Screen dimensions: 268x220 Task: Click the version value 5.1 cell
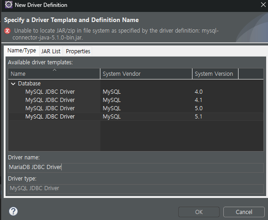198,117
